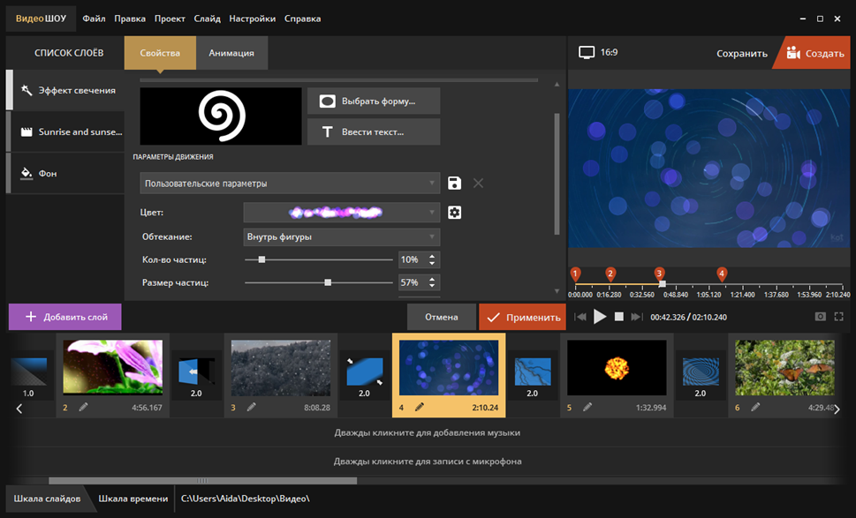This screenshot has width=856, height=518.
Task: Save the motion parameters preset with floppy icon
Action: pyautogui.click(x=454, y=184)
